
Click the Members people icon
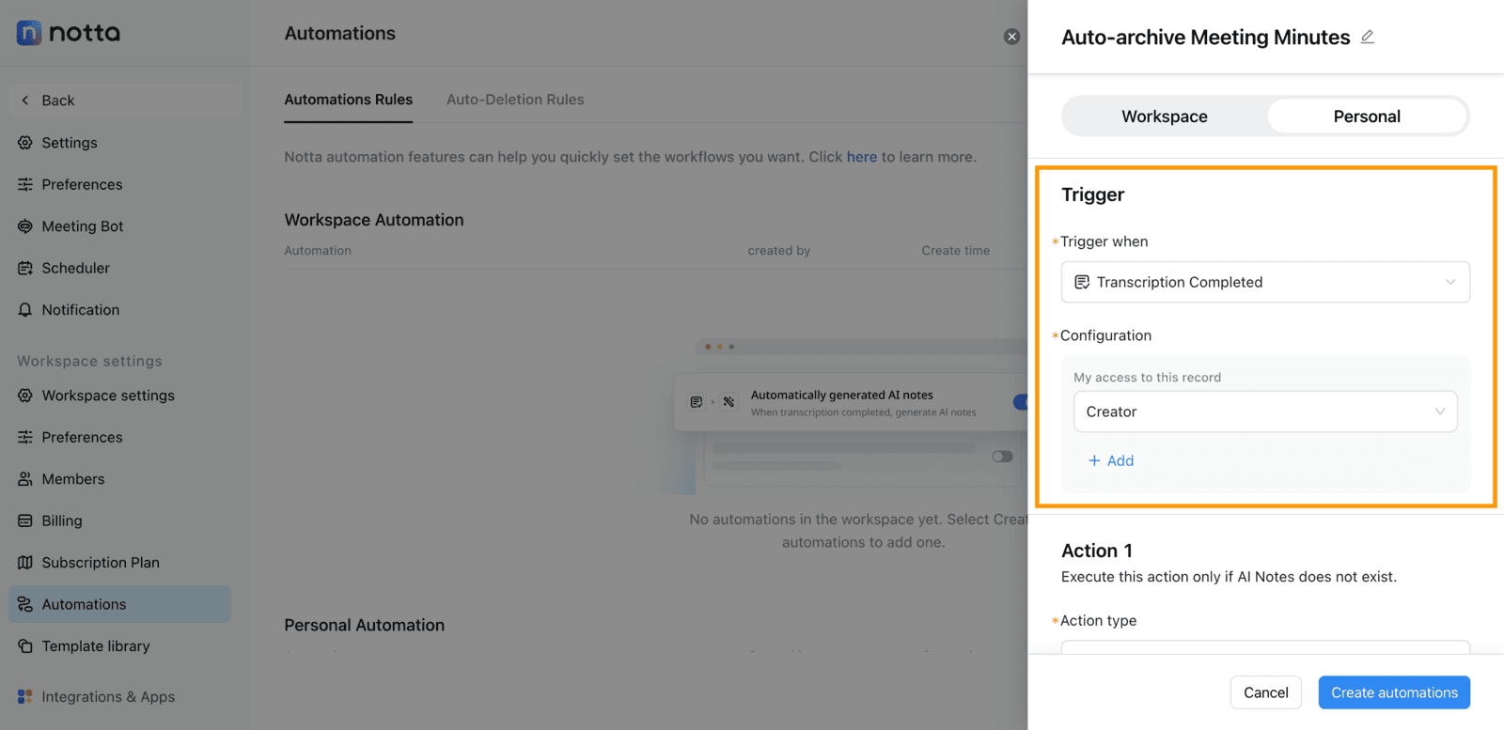25,479
